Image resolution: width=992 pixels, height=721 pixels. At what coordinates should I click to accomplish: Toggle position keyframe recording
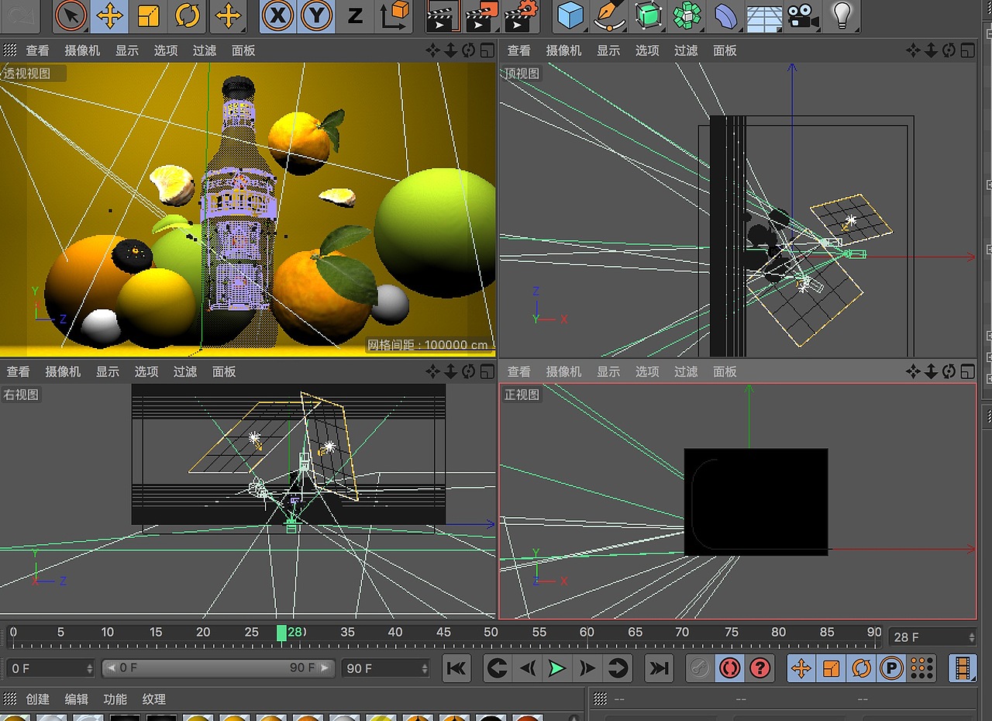point(801,668)
